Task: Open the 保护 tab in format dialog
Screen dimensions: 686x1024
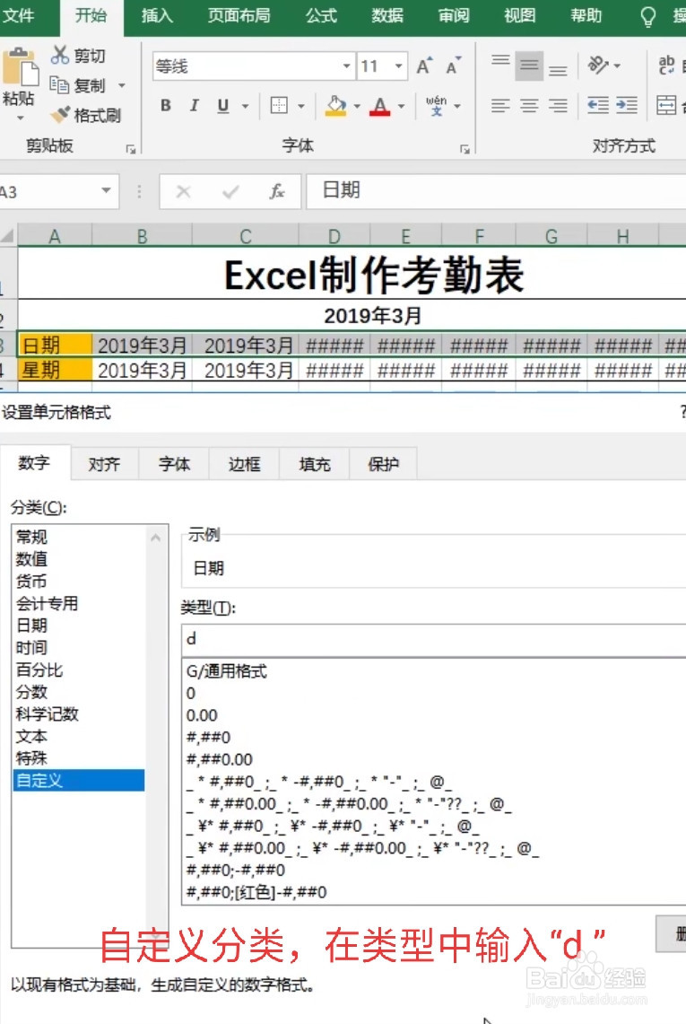Action: point(383,464)
